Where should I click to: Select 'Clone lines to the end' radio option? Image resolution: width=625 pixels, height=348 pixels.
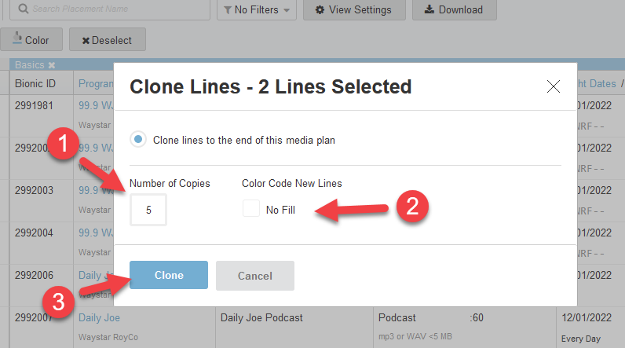[139, 140]
